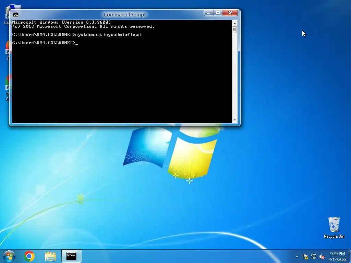Click the 'systemsettingsadminflows' command line
351x263 pixels.
(x=76, y=35)
